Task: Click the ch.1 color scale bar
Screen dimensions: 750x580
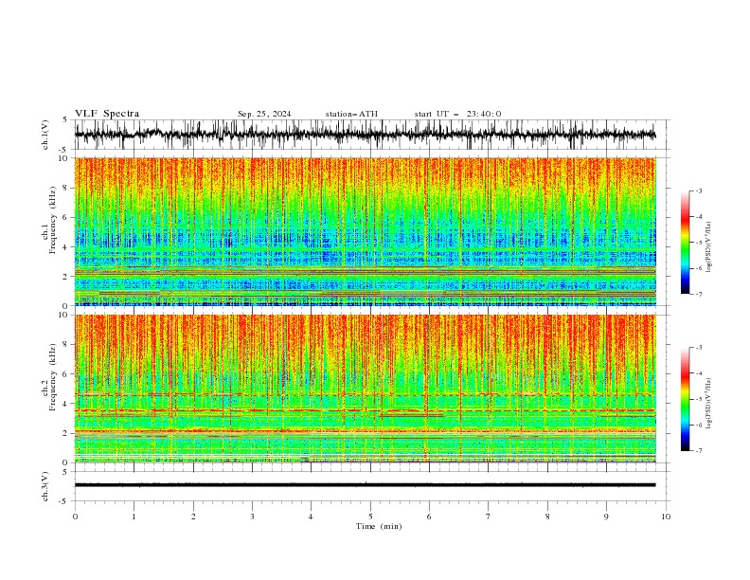Action: click(686, 243)
